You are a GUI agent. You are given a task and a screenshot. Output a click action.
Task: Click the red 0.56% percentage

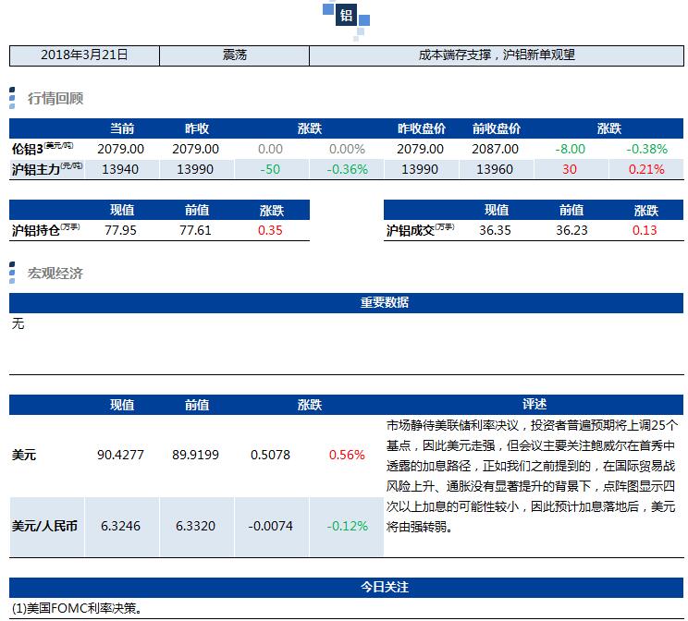pos(347,455)
